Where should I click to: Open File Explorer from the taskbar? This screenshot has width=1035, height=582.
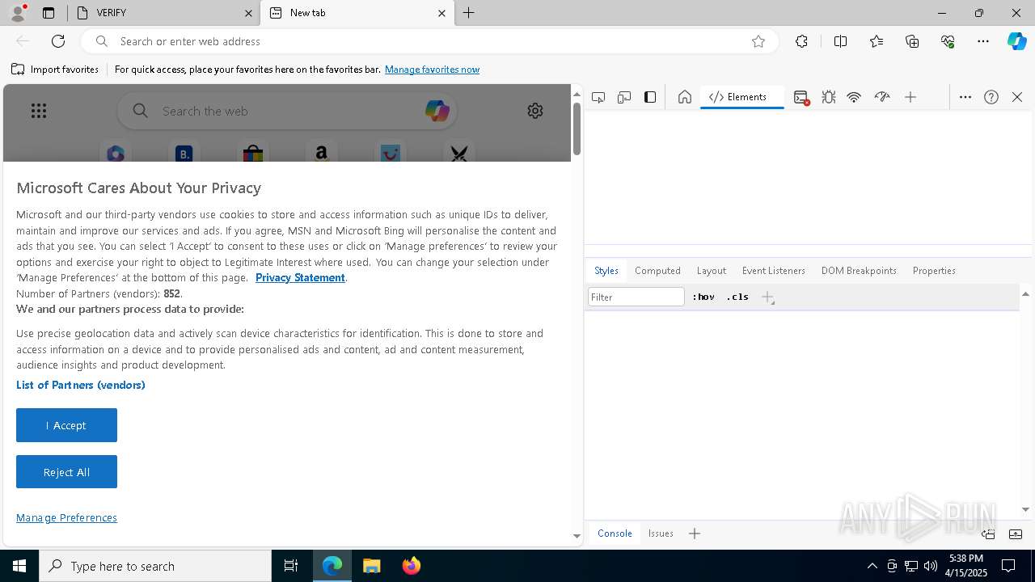click(x=372, y=566)
